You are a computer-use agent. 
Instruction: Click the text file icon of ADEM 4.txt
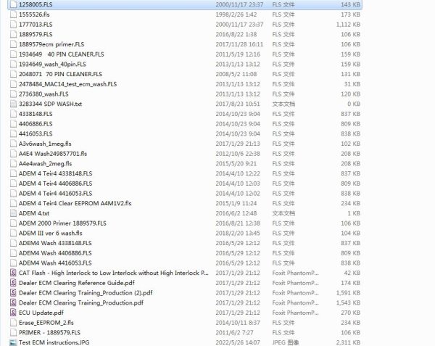[x=13, y=213]
